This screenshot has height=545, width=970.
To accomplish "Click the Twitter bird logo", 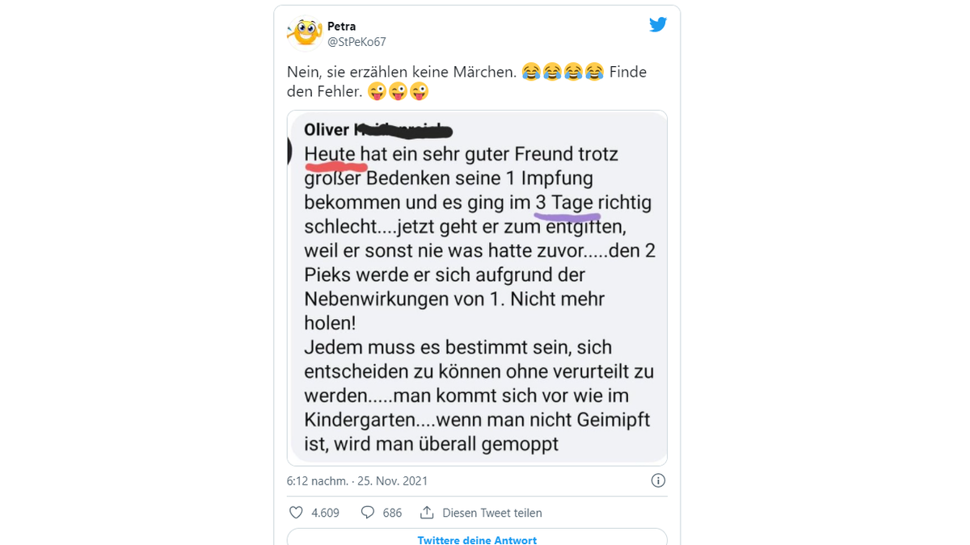I will click(658, 24).
